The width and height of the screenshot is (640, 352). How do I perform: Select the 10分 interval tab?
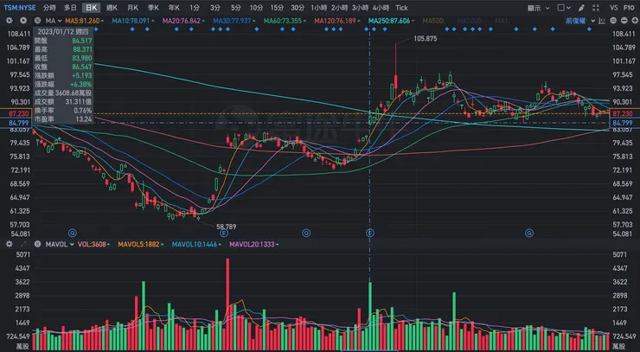tap(256, 8)
